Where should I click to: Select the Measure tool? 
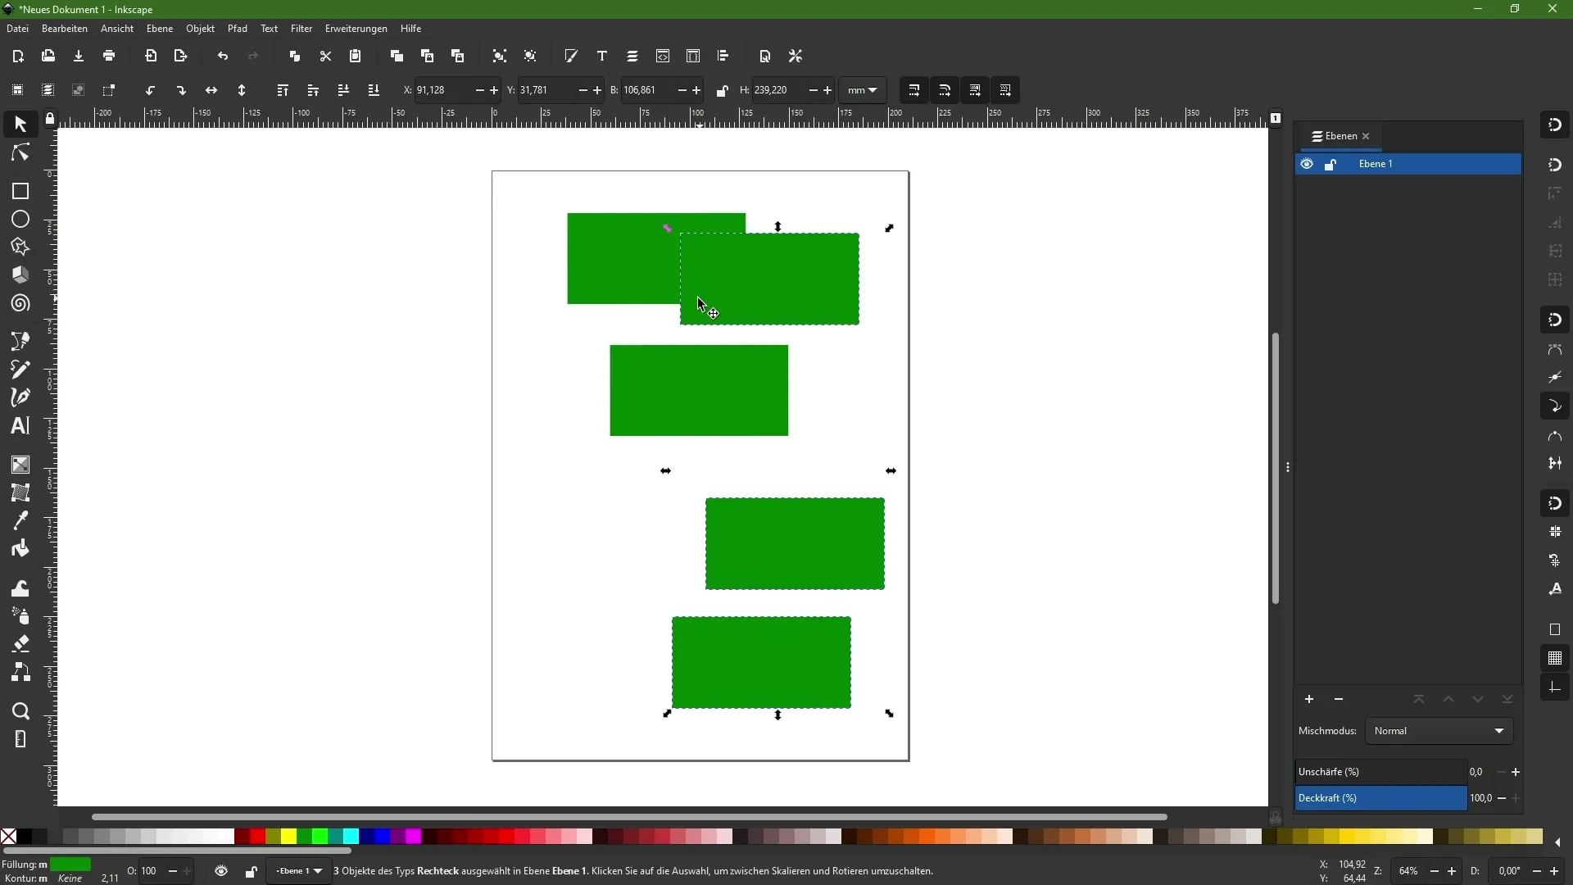point(20,739)
